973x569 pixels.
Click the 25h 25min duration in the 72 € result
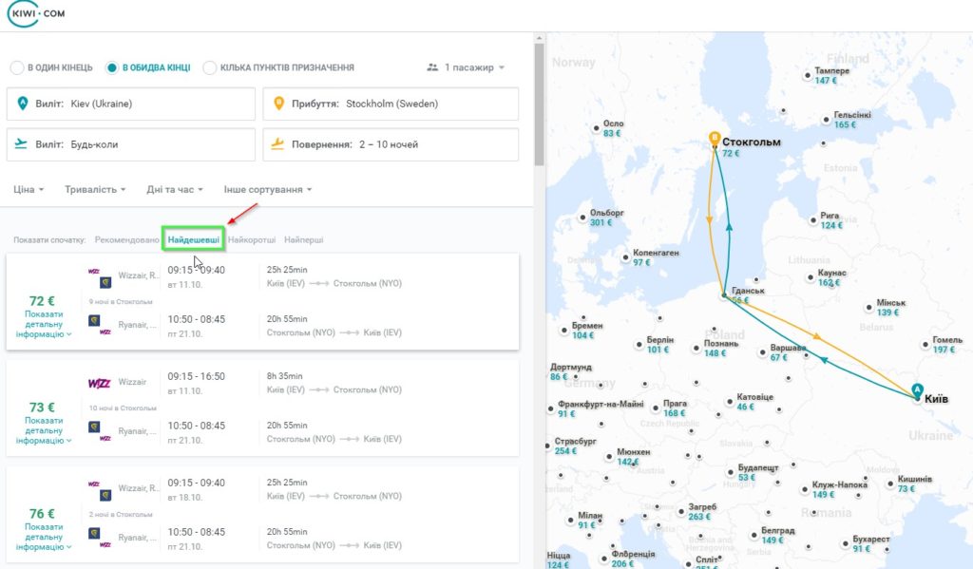coord(287,269)
